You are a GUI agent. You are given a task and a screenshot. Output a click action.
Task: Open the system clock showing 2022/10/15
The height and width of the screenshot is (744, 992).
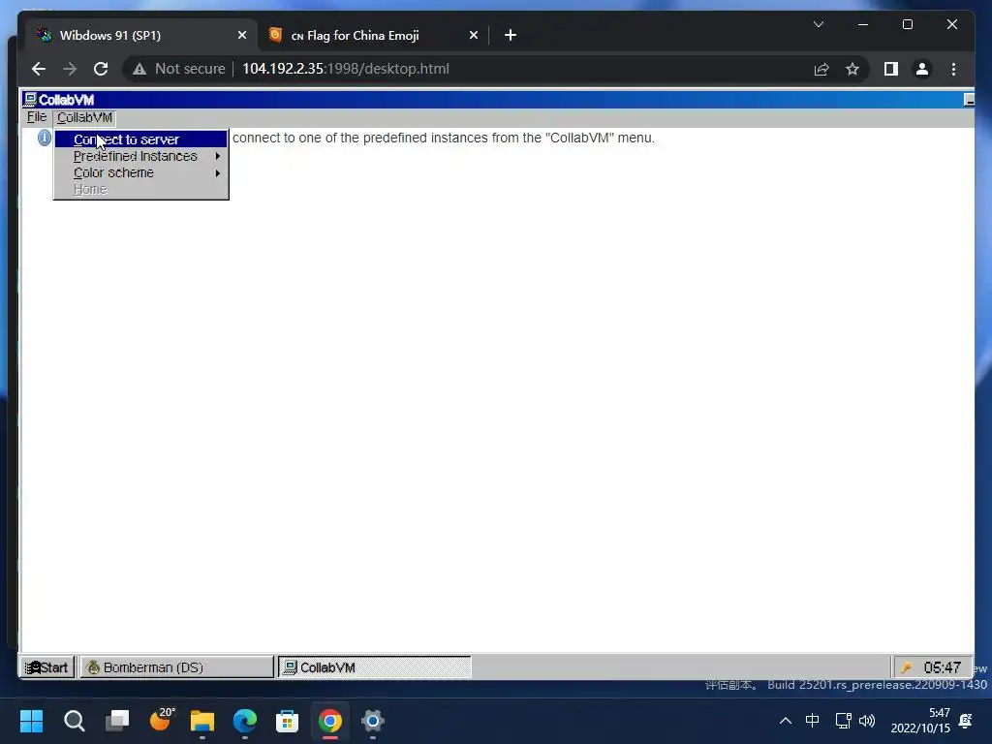pos(920,721)
